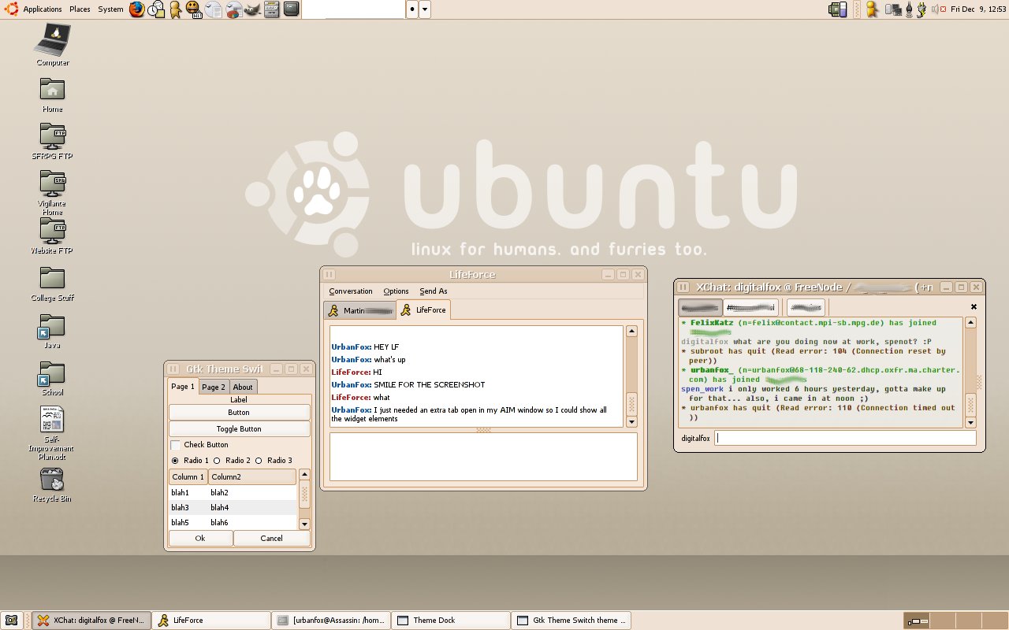This screenshot has height=630, width=1009.
Task: Switch to the About tab
Action: (x=243, y=387)
